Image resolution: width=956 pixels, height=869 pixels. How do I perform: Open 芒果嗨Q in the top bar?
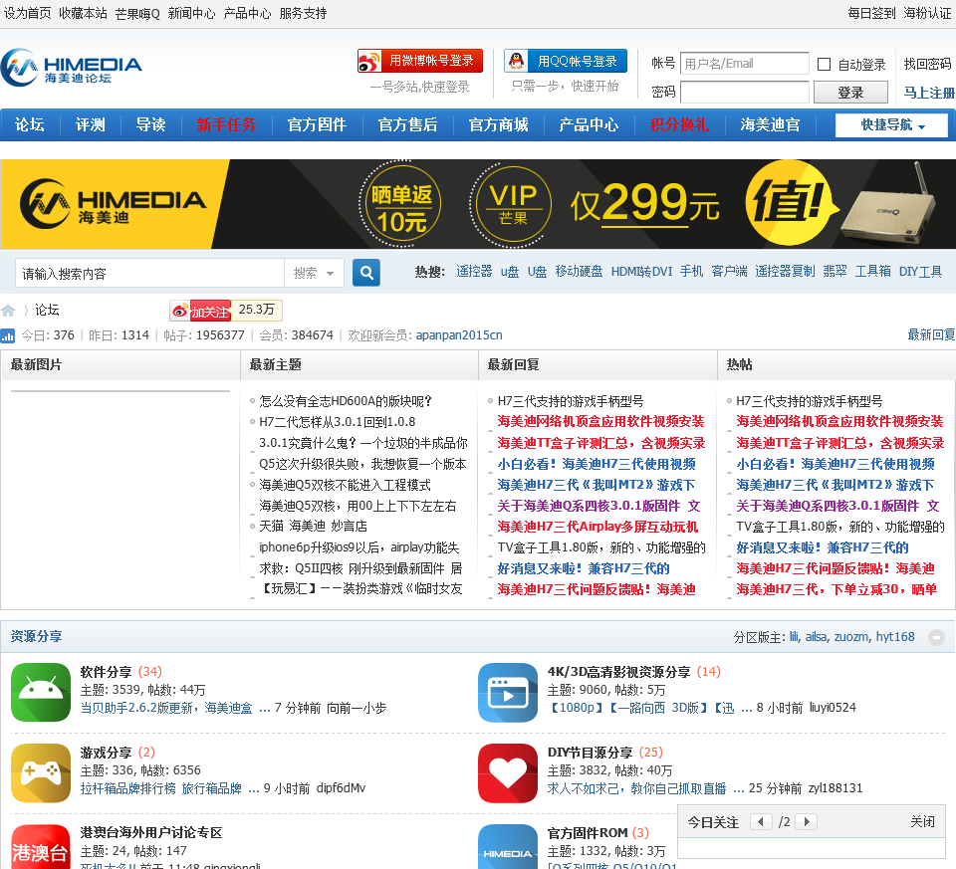click(x=137, y=13)
